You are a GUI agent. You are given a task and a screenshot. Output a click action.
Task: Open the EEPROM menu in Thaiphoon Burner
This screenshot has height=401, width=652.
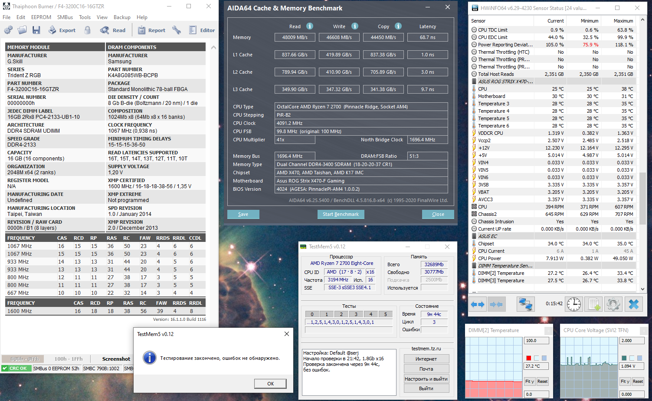41,17
